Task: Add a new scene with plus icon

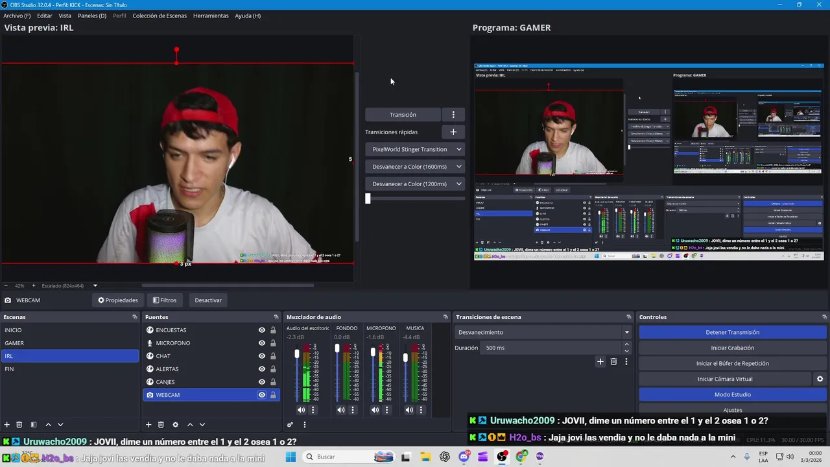Action: pyautogui.click(x=6, y=425)
